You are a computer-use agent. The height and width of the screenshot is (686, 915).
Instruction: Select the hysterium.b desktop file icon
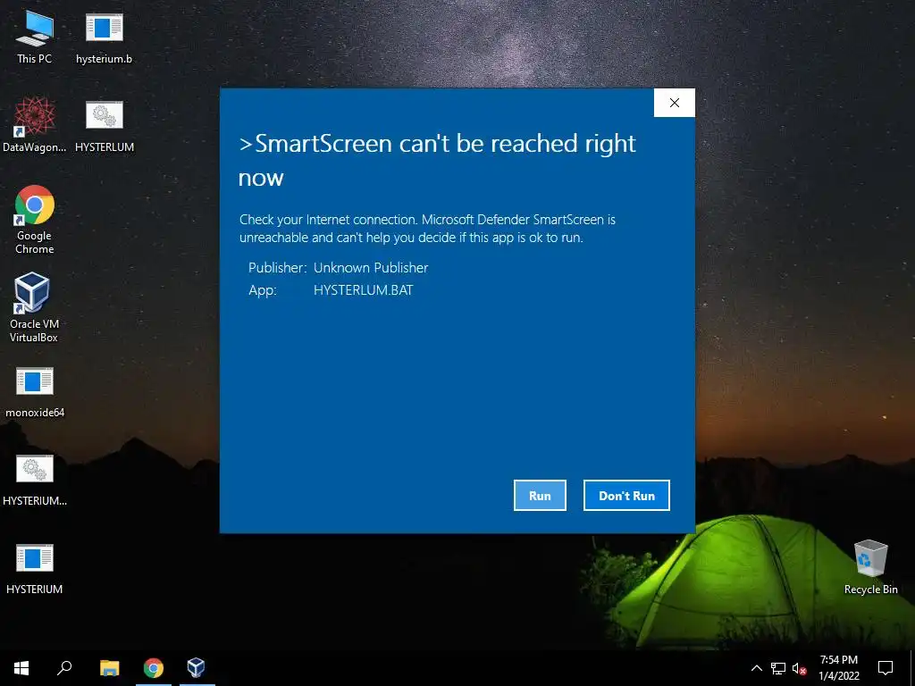[x=104, y=38]
